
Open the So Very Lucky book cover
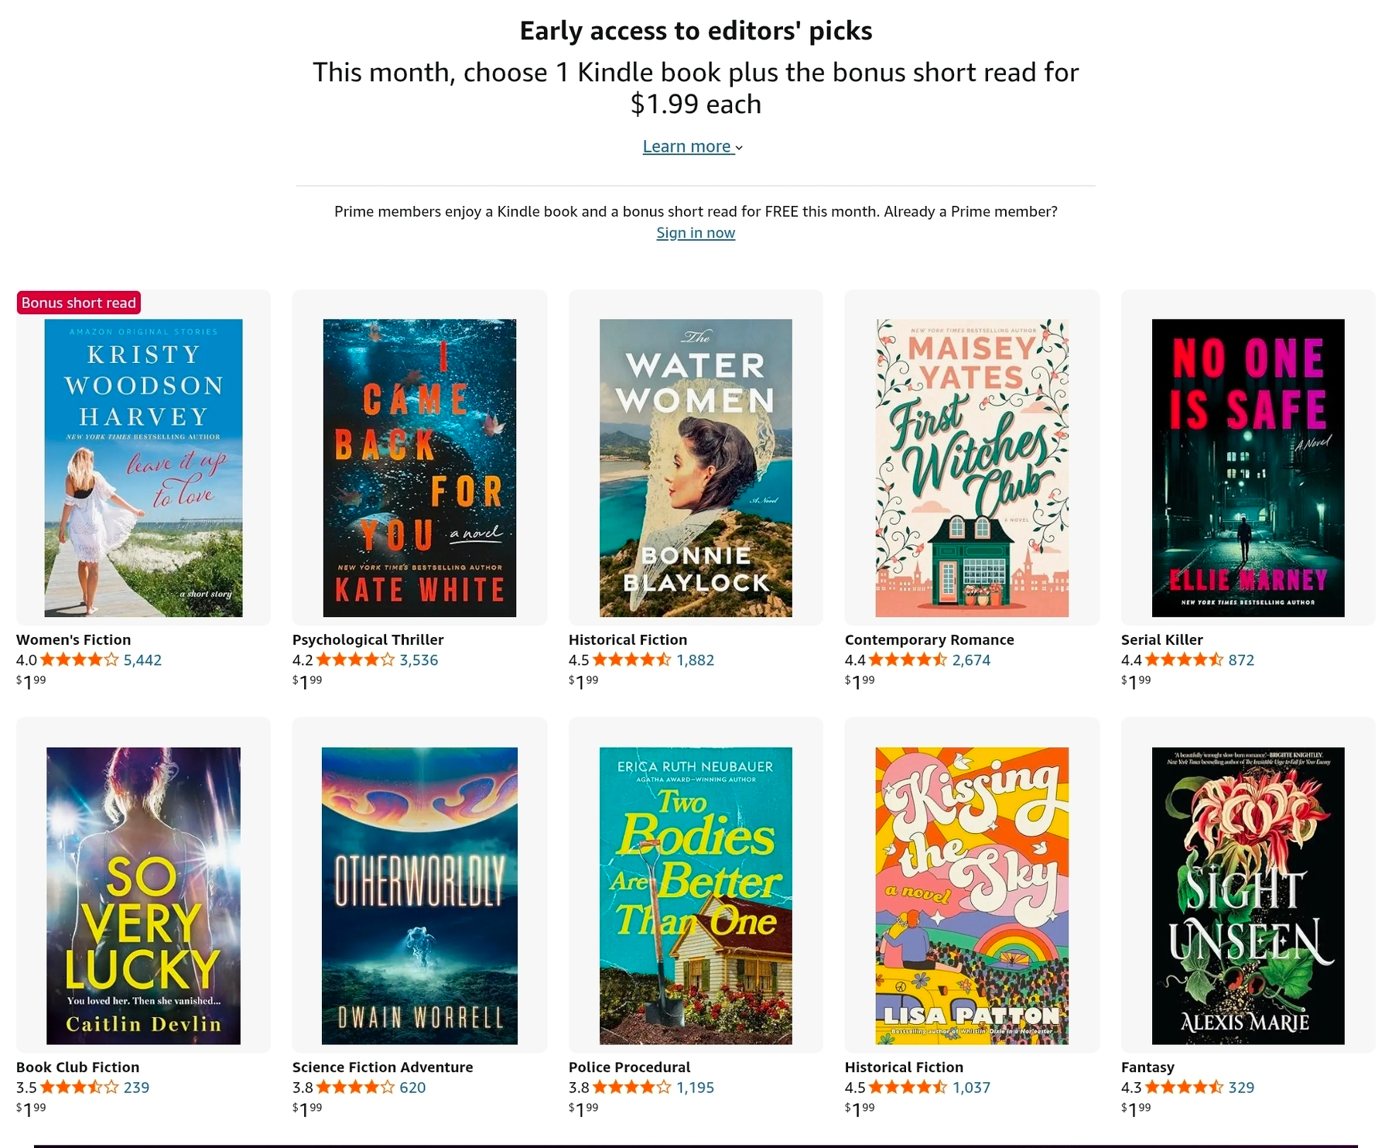[x=143, y=895]
